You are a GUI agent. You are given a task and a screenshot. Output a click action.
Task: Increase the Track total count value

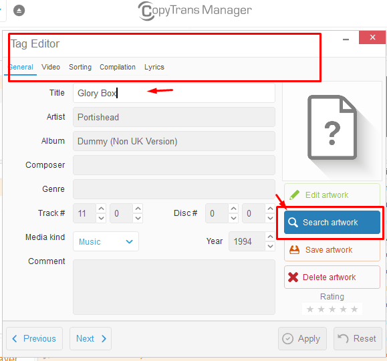point(138,209)
